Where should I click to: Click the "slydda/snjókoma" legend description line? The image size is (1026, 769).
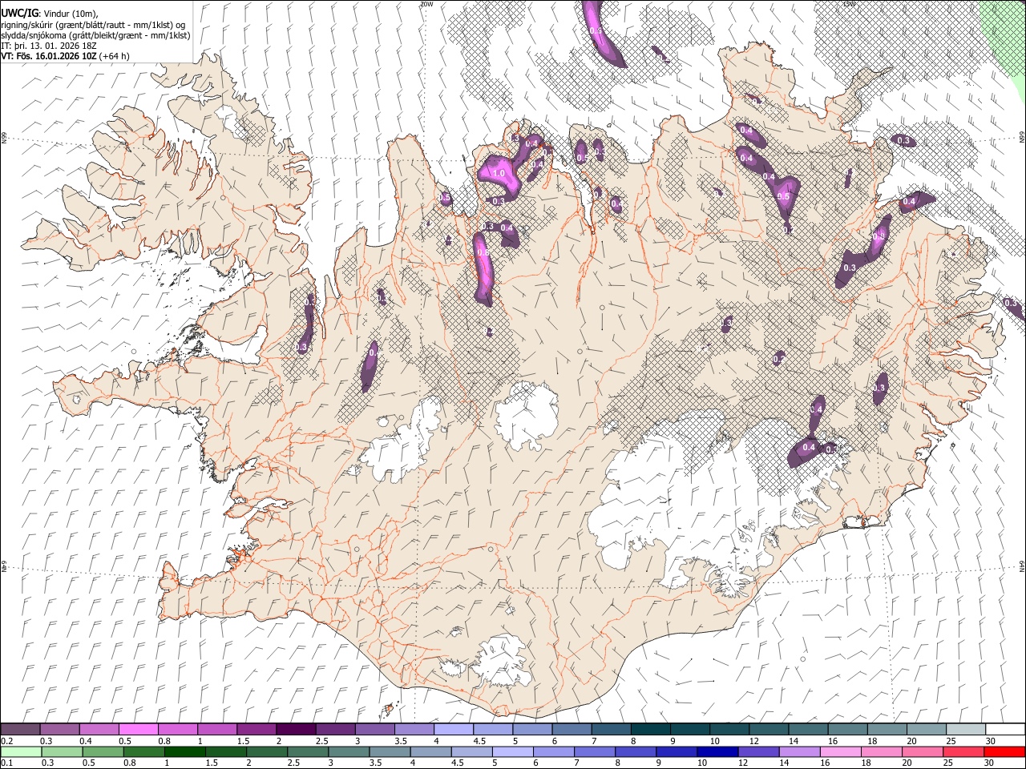(x=95, y=35)
